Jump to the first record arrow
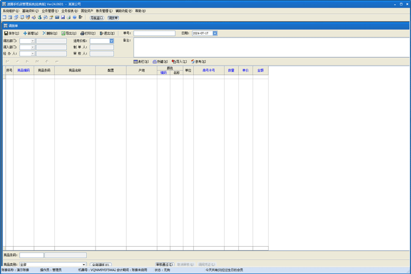The image size is (411, 274). [x=7, y=62]
